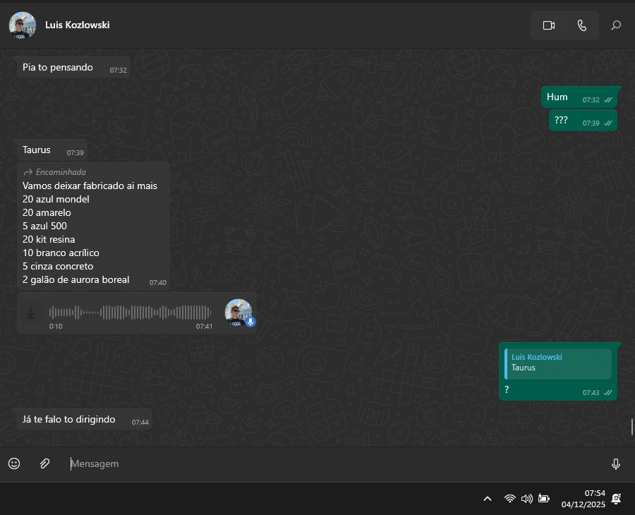
Task: Open notification center bell icon
Action: (616, 499)
